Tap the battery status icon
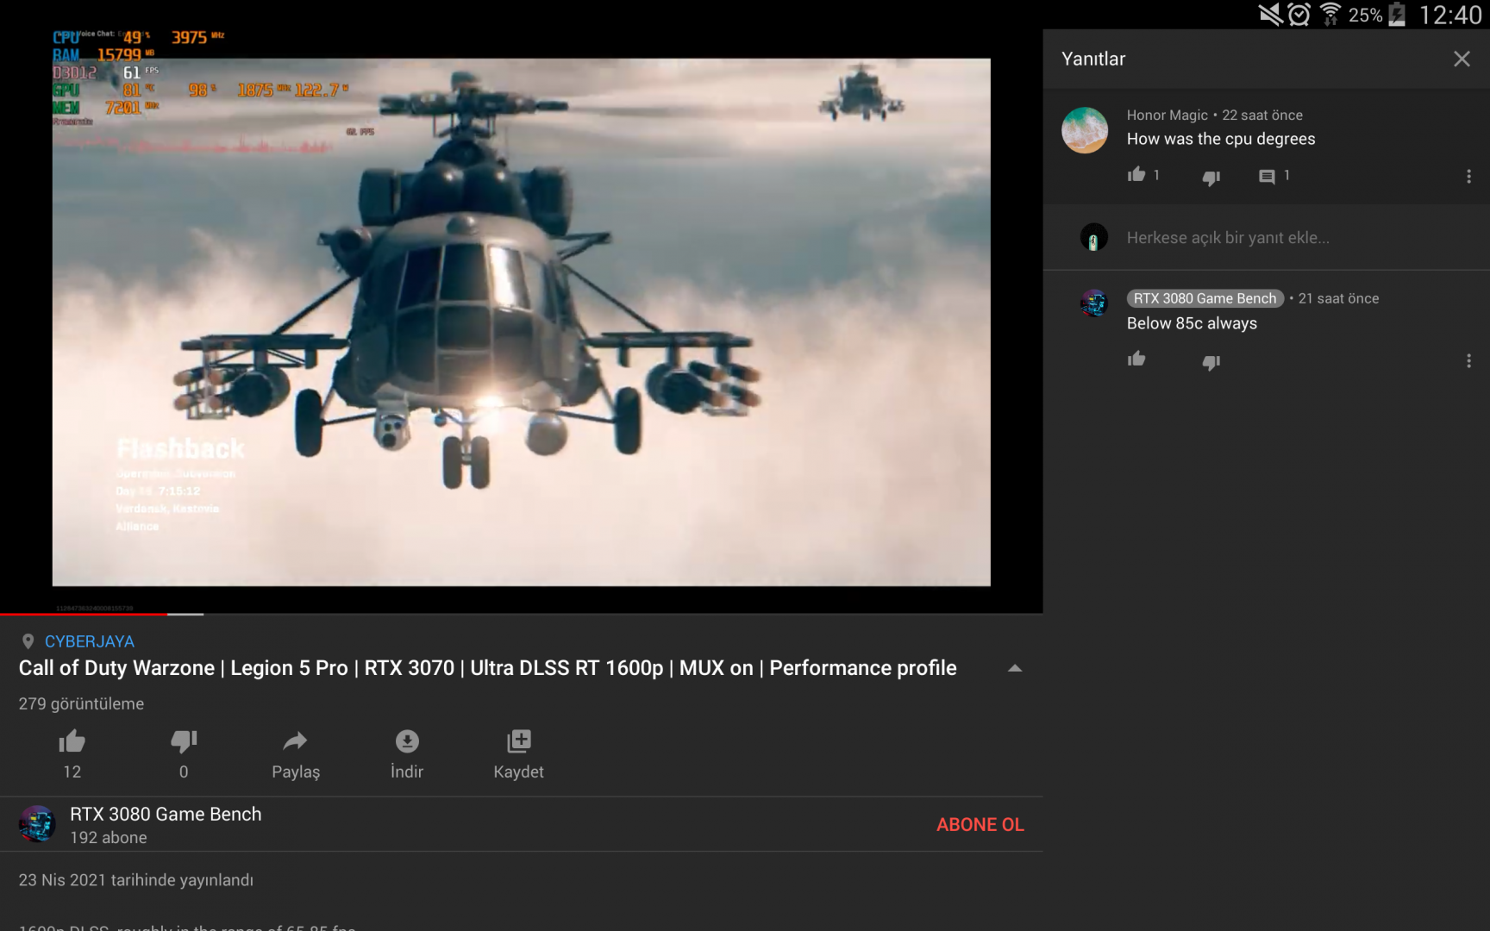The width and height of the screenshot is (1490, 931). coord(1398,14)
